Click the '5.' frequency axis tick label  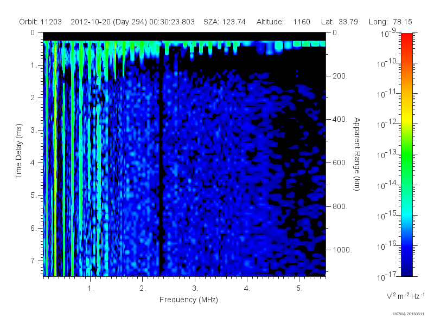point(299,289)
